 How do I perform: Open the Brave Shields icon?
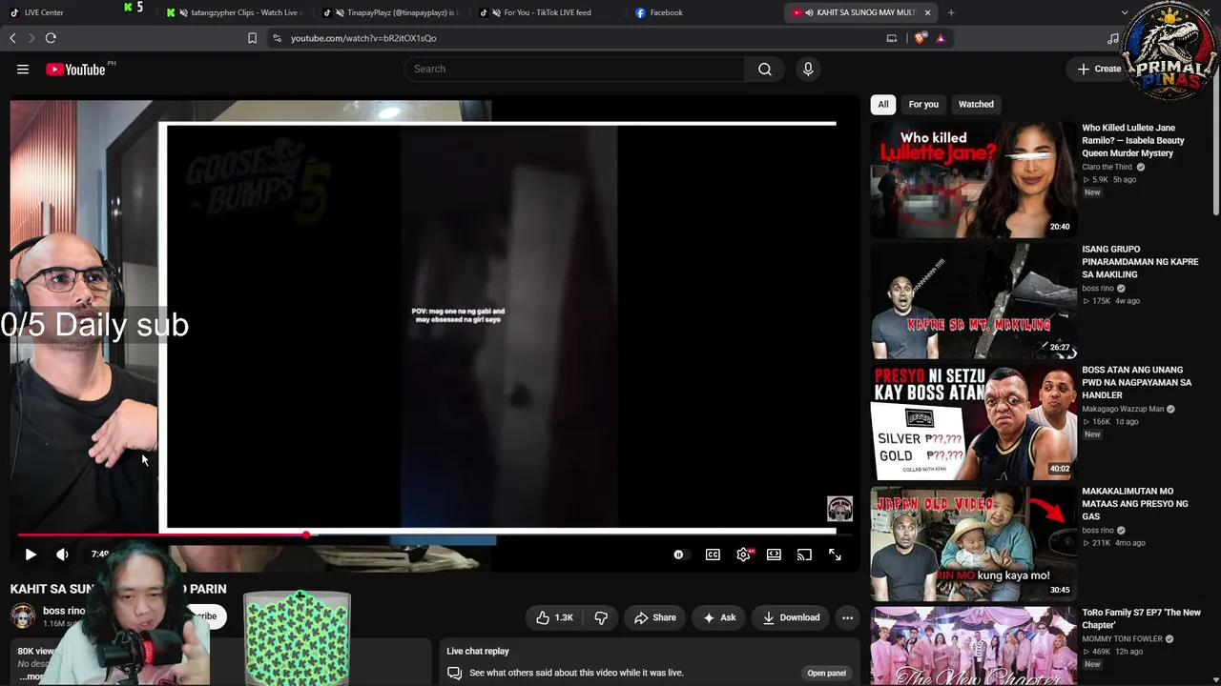click(x=920, y=38)
